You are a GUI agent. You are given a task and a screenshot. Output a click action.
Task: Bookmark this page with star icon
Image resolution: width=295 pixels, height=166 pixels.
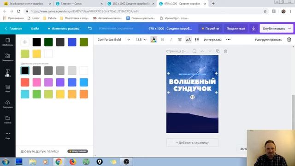[x=265, y=11]
